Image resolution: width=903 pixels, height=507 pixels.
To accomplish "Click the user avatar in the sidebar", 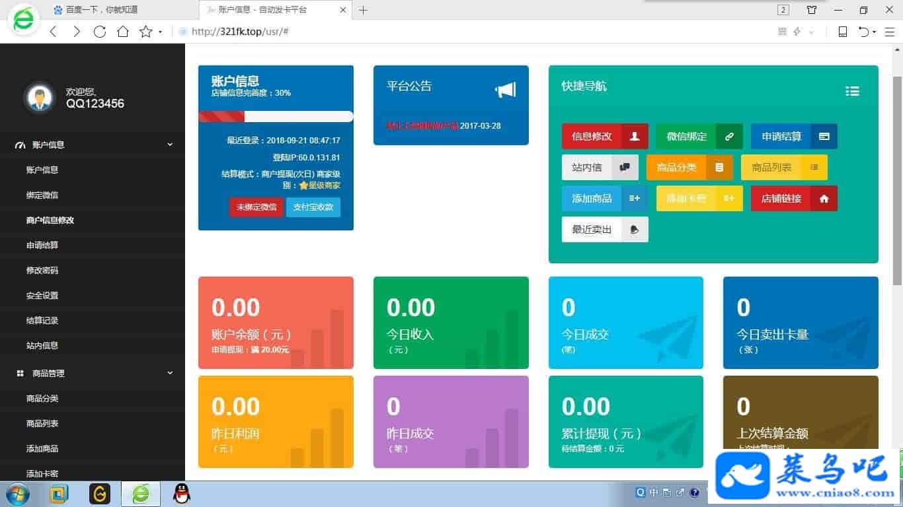I will (39, 98).
